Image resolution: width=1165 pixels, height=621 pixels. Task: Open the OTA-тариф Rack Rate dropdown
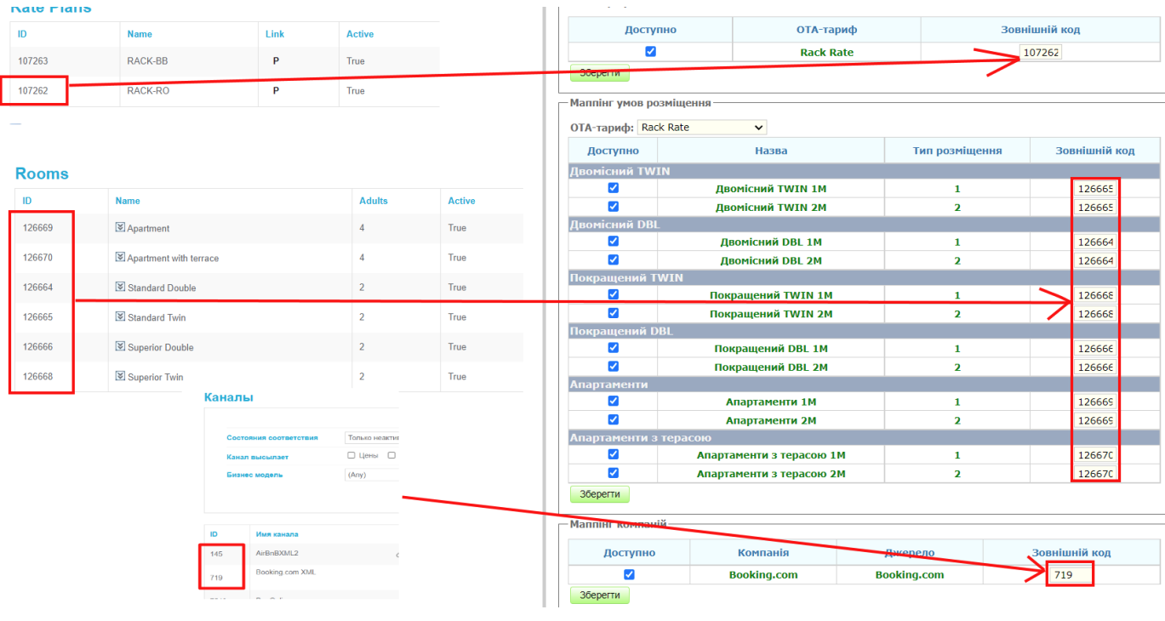701,128
